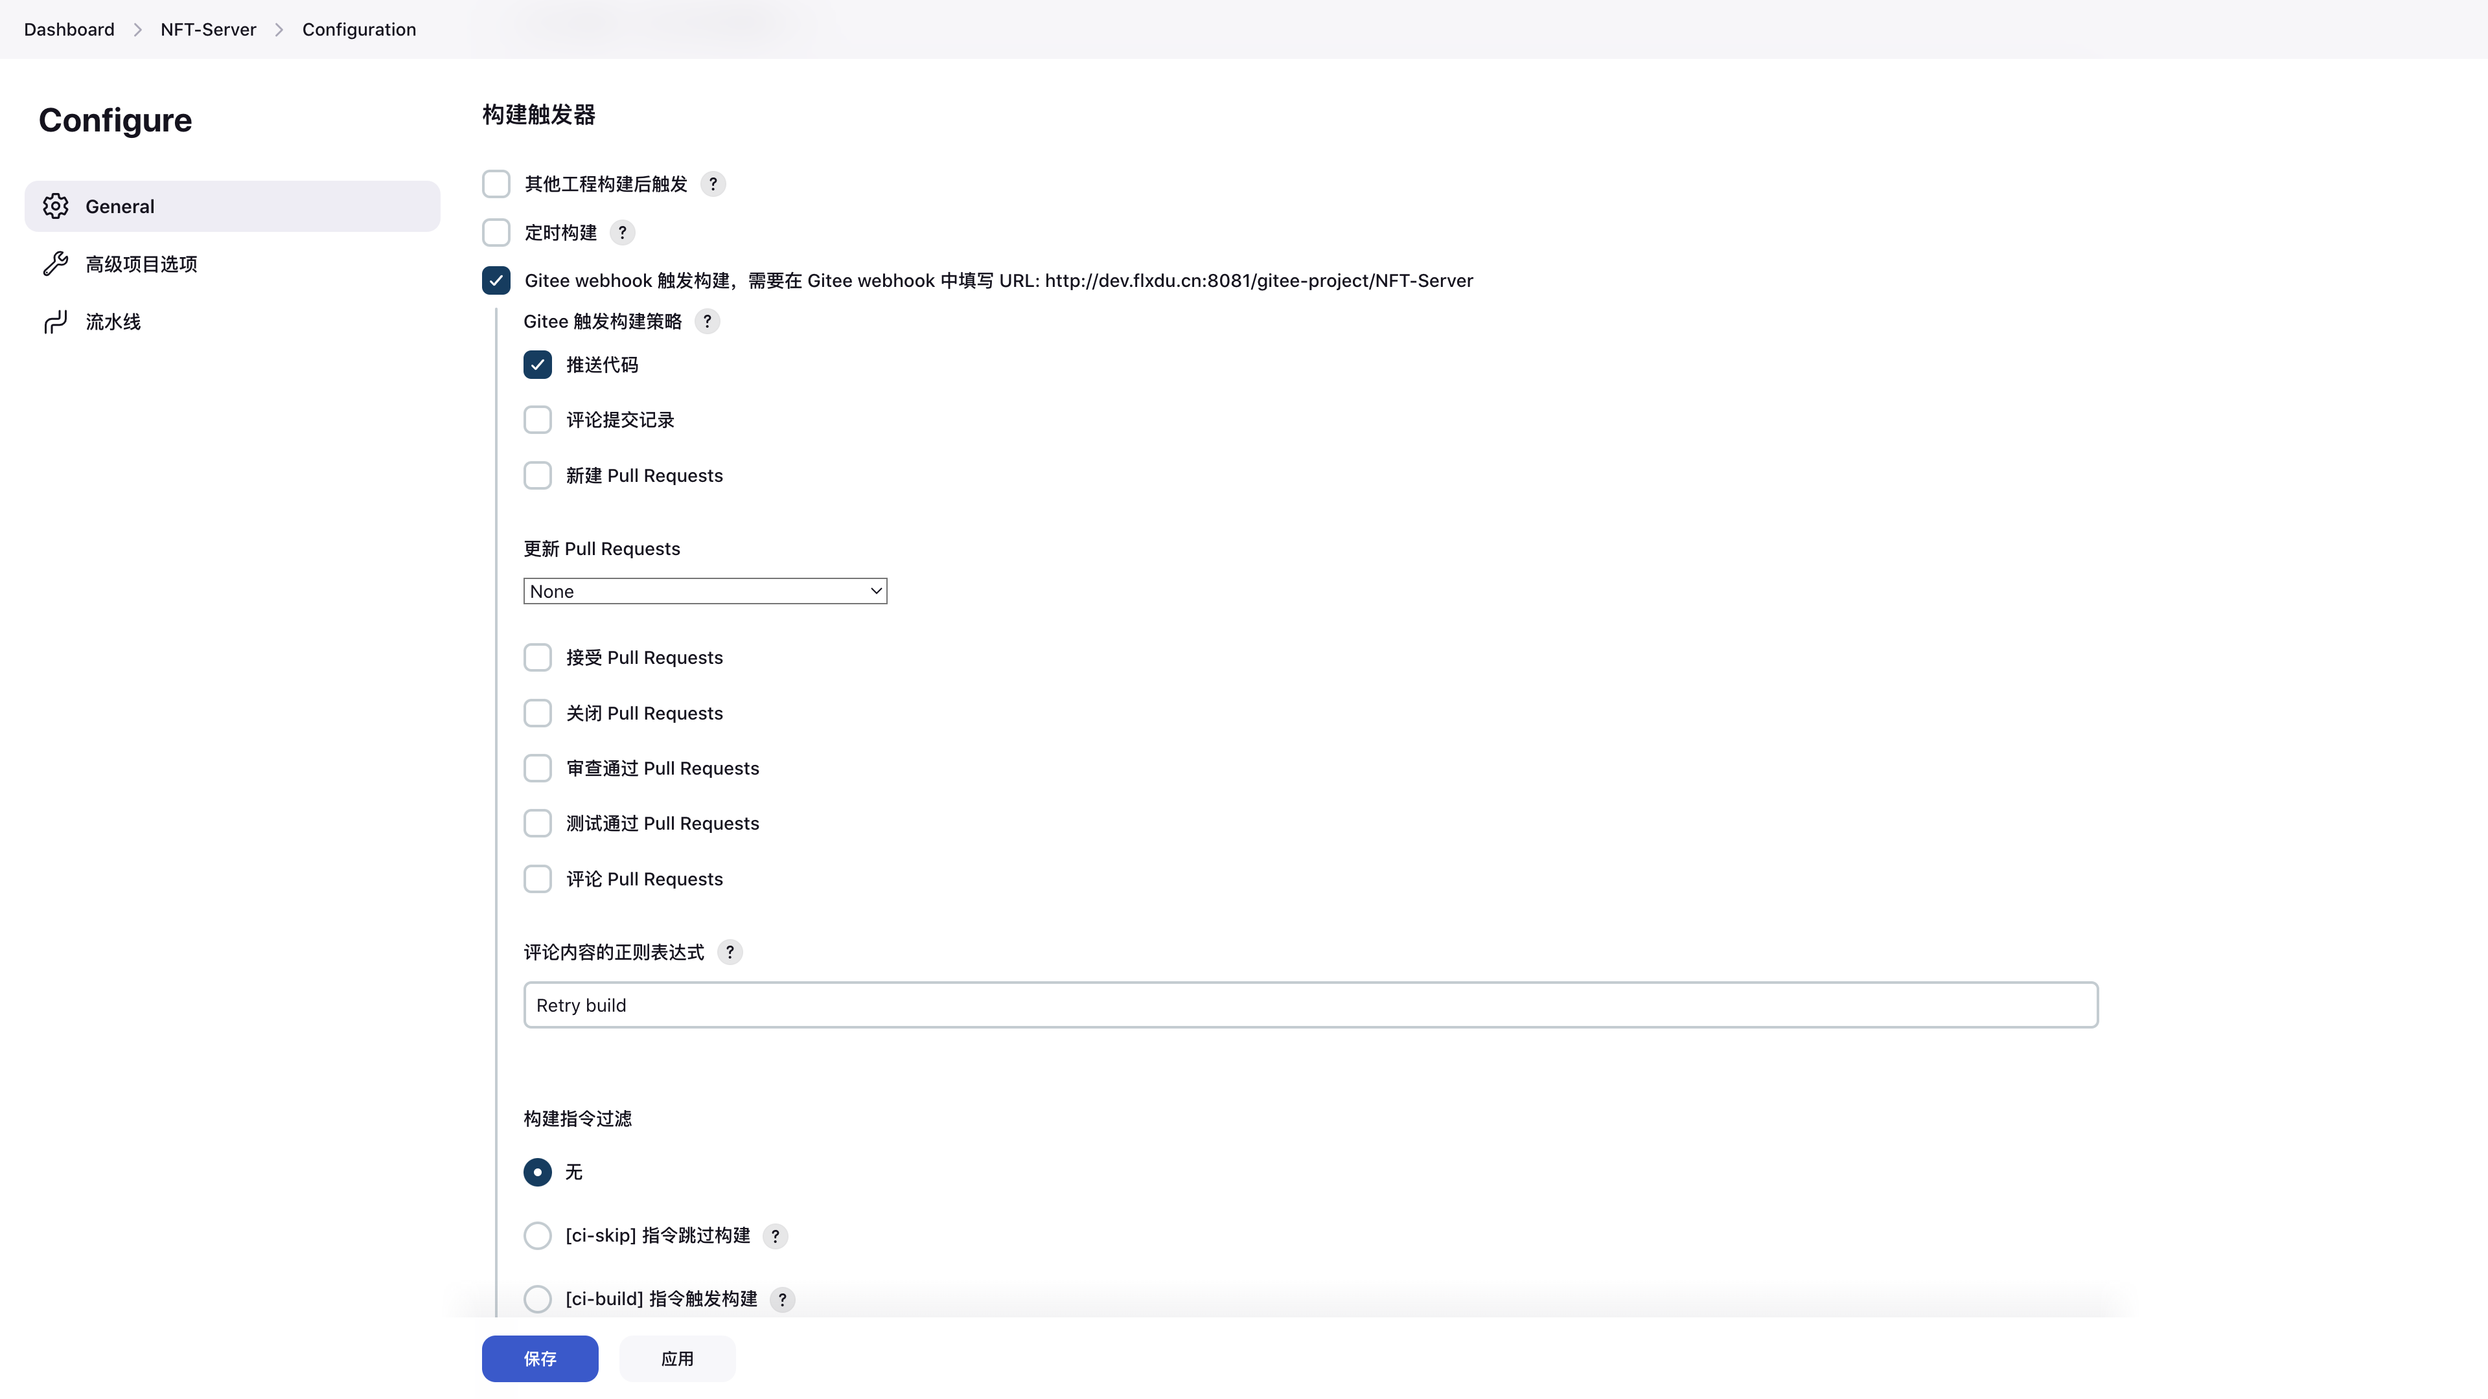Image resolution: width=2488 pixels, height=1399 pixels.
Task: Select the 无 radio option
Action: (538, 1172)
